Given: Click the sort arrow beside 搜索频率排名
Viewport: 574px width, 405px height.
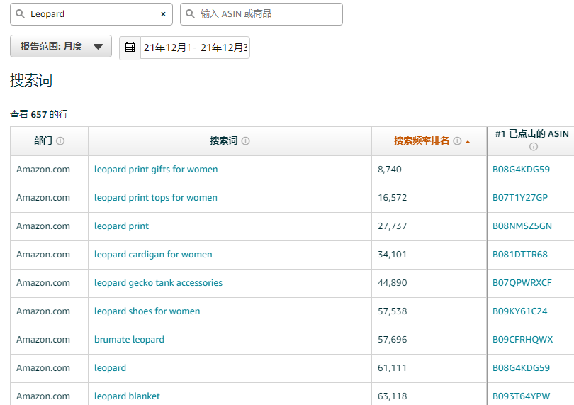Looking at the screenshot, I should click(468, 142).
